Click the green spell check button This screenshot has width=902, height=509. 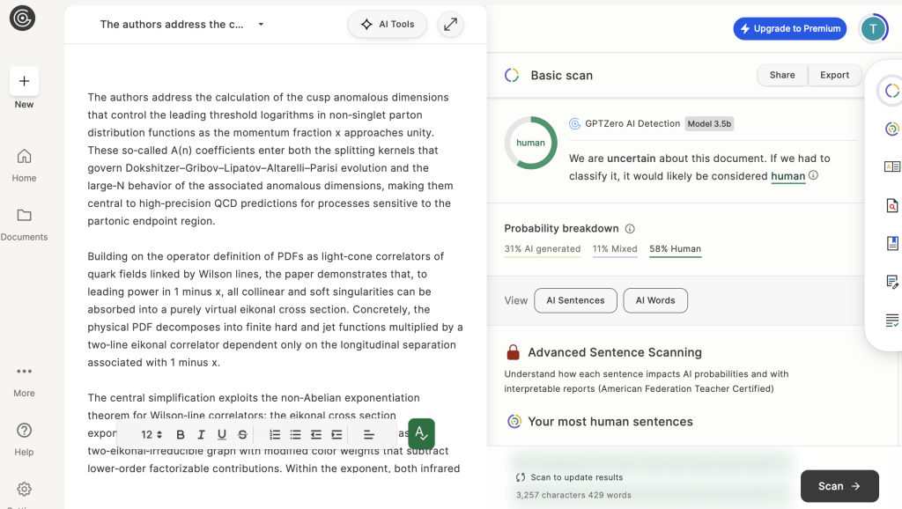(x=422, y=433)
